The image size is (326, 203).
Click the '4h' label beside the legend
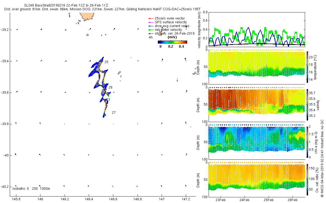(x=151, y=37)
